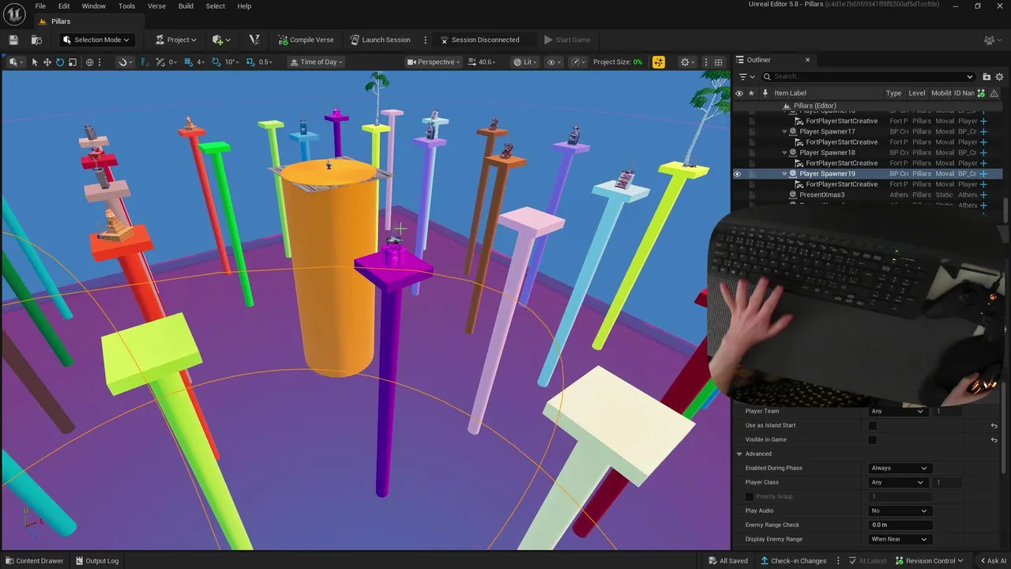Enable Visible in Game checkbox
The height and width of the screenshot is (569, 1011).
[x=873, y=439]
